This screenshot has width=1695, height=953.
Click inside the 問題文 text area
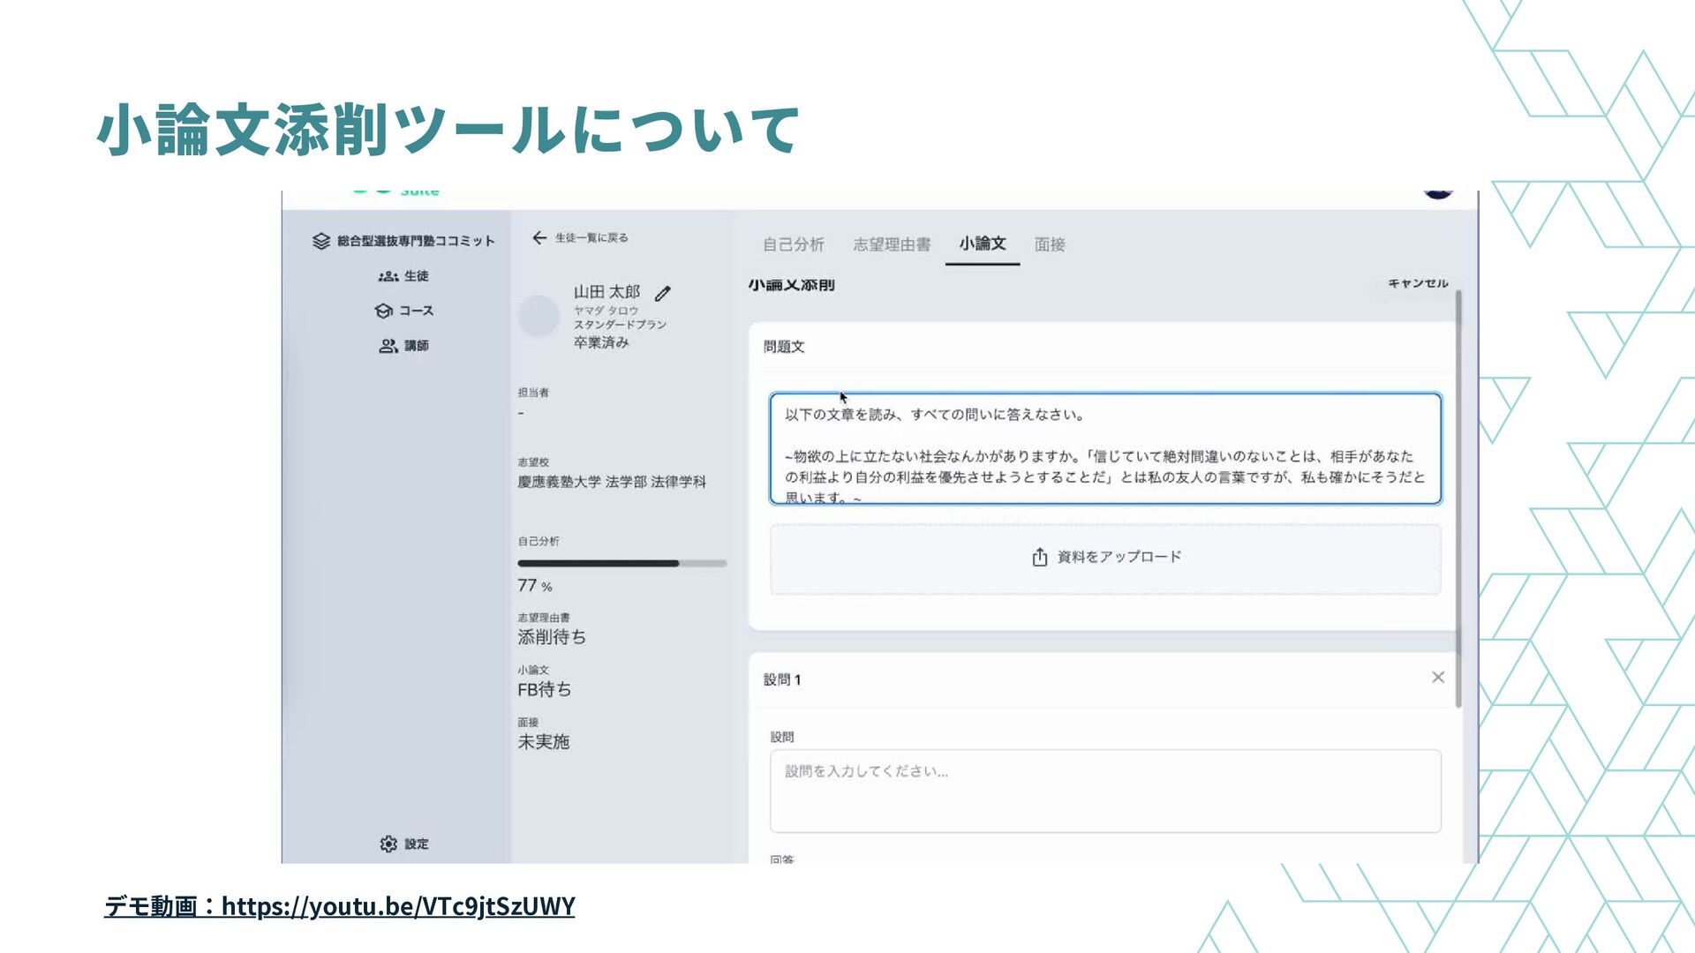point(1105,448)
